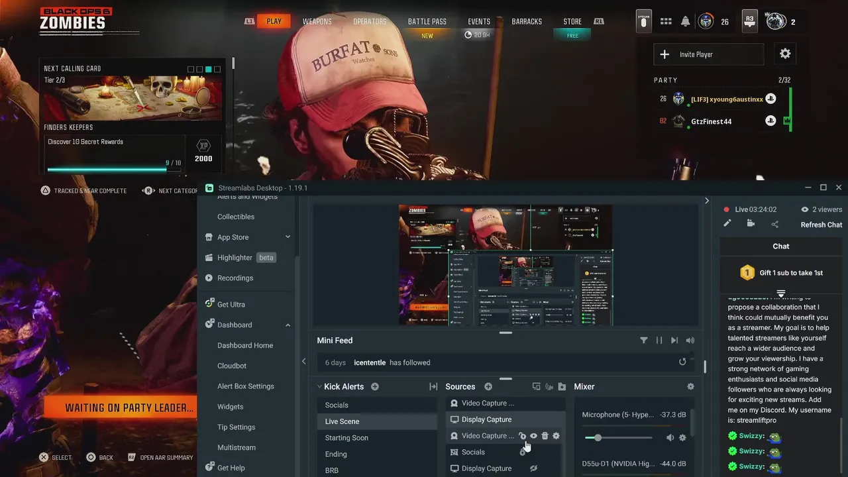Toggle visibility of hovered Video Capture source
848x477 pixels.
tap(533, 436)
